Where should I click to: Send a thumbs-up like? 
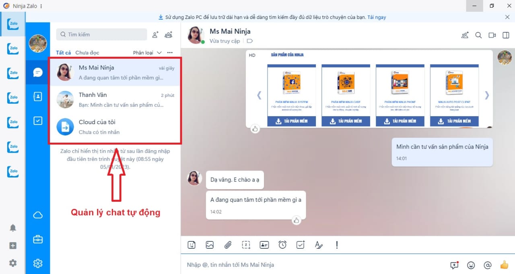point(504,264)
